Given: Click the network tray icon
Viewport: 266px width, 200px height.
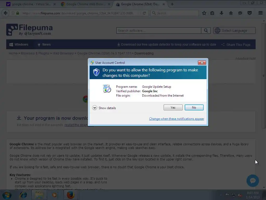Looking at the screenshot, I should pos(234,195).
